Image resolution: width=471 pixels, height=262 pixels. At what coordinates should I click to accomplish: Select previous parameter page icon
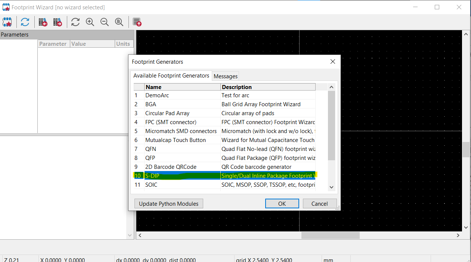[43, 22]
